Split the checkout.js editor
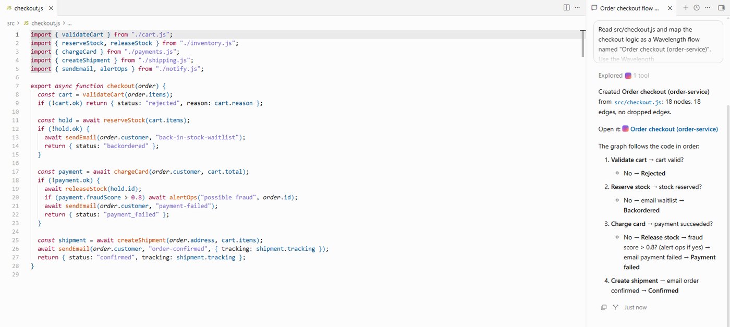 (567, 8)
